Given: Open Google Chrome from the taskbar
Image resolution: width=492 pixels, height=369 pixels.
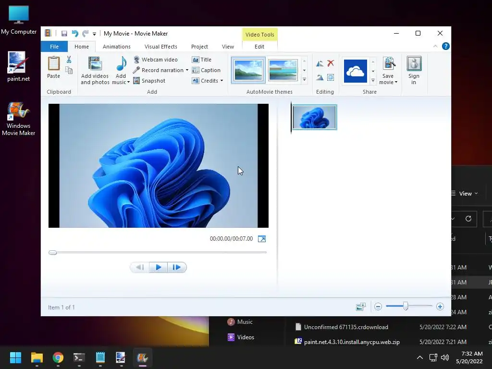Looking at the screenshot, I should tap(58, 357).
